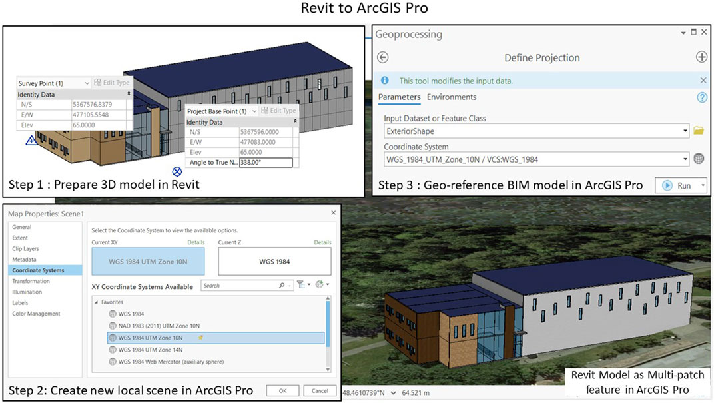Image resolution: width=714 pixels, height=403 pixels.
Task: Browse with folder icon for Input Dataset
Action: pos(699,131)
